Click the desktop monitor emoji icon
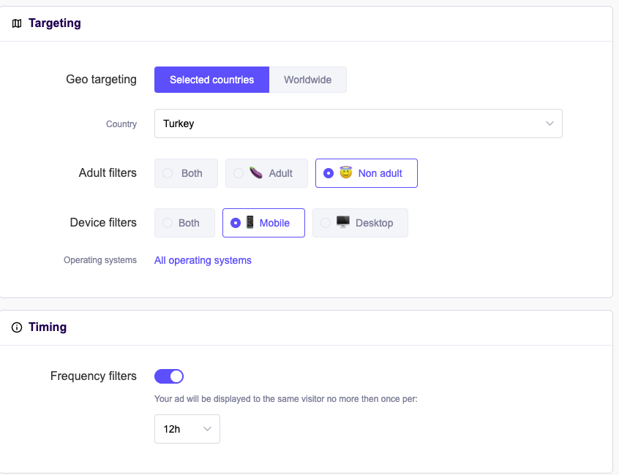 (342, 223)
